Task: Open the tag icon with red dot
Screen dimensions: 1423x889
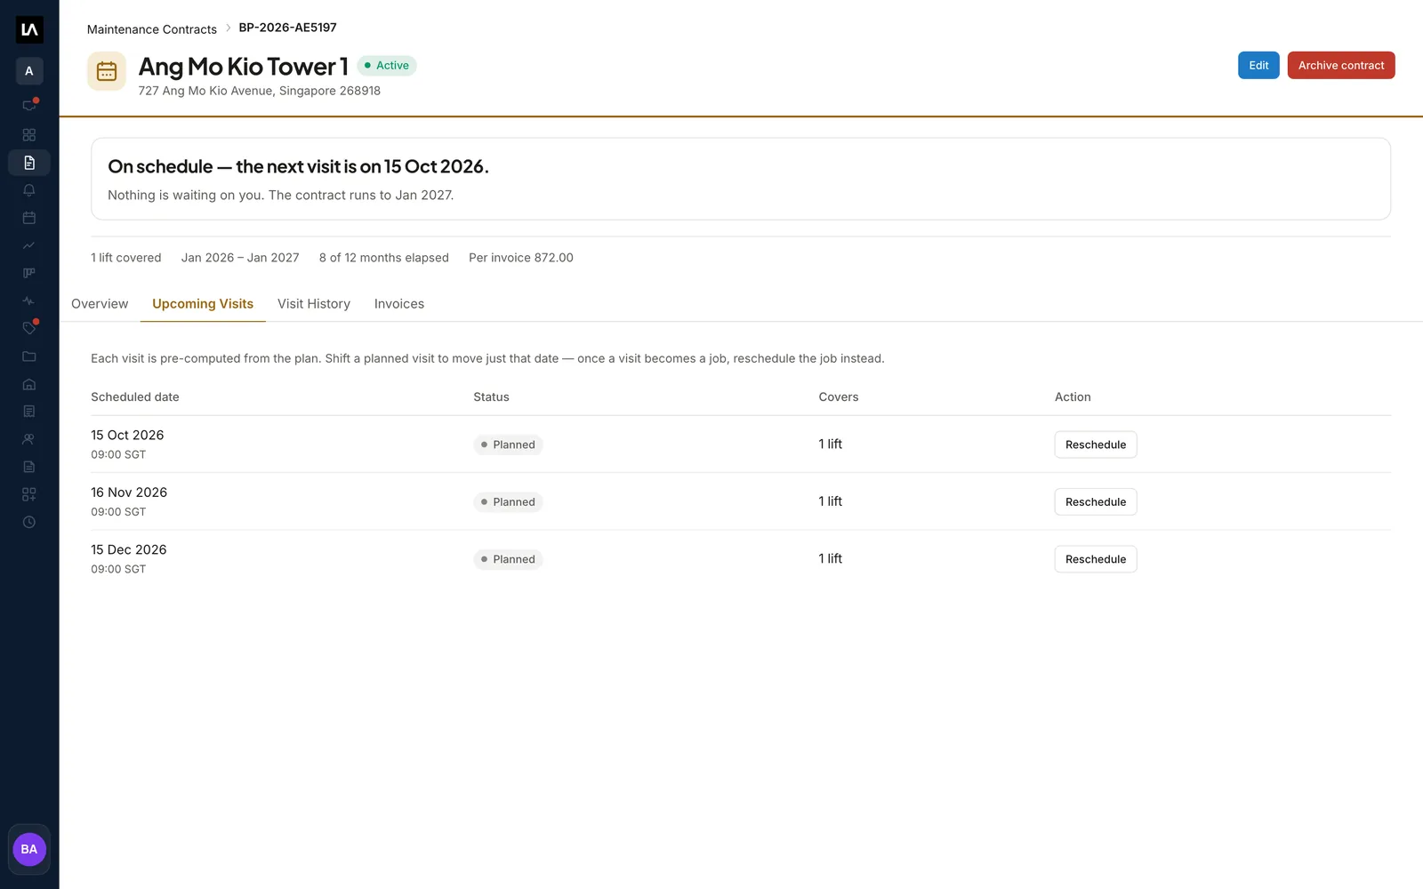Action: pos(29,328)
